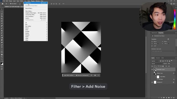177x99 pixels.
Task: Toggle Add Noise filter visibility eye
Action: (x=157, y=79)
